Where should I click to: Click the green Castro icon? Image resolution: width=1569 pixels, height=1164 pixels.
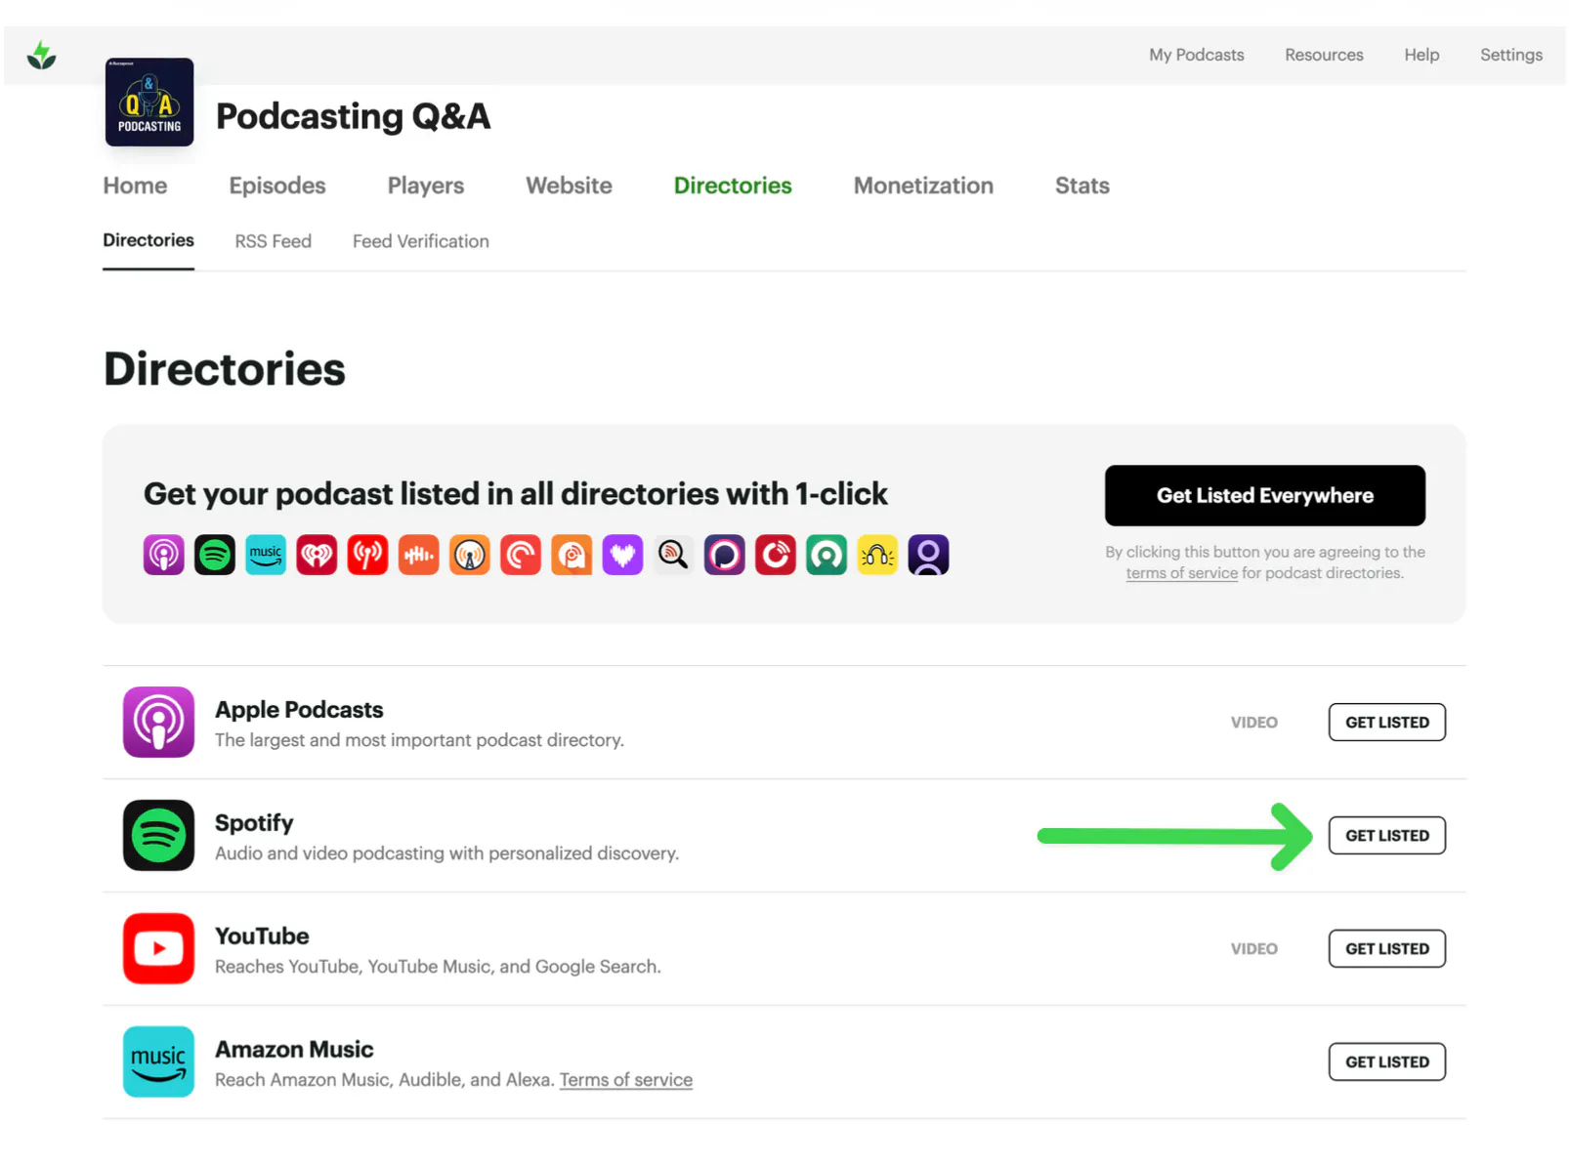tap(827, 555)
